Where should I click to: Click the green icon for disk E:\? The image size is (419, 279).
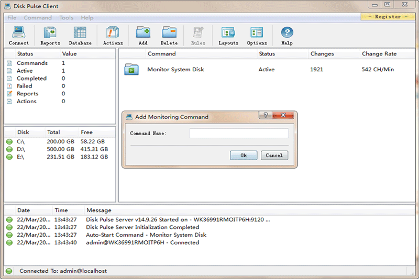9,157
